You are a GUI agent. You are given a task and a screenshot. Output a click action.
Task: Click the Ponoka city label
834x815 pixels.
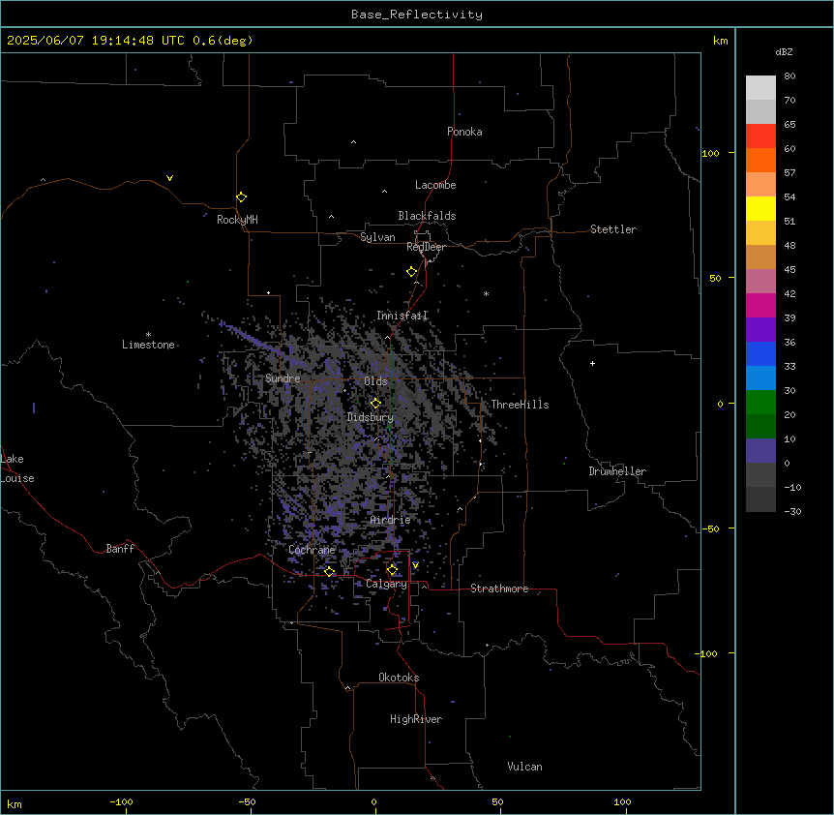tap(464, 132)
